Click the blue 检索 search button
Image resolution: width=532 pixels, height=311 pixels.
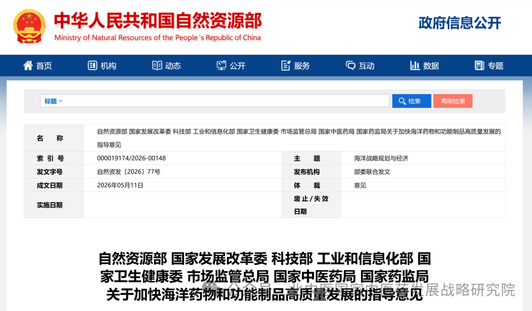(411, 101)
